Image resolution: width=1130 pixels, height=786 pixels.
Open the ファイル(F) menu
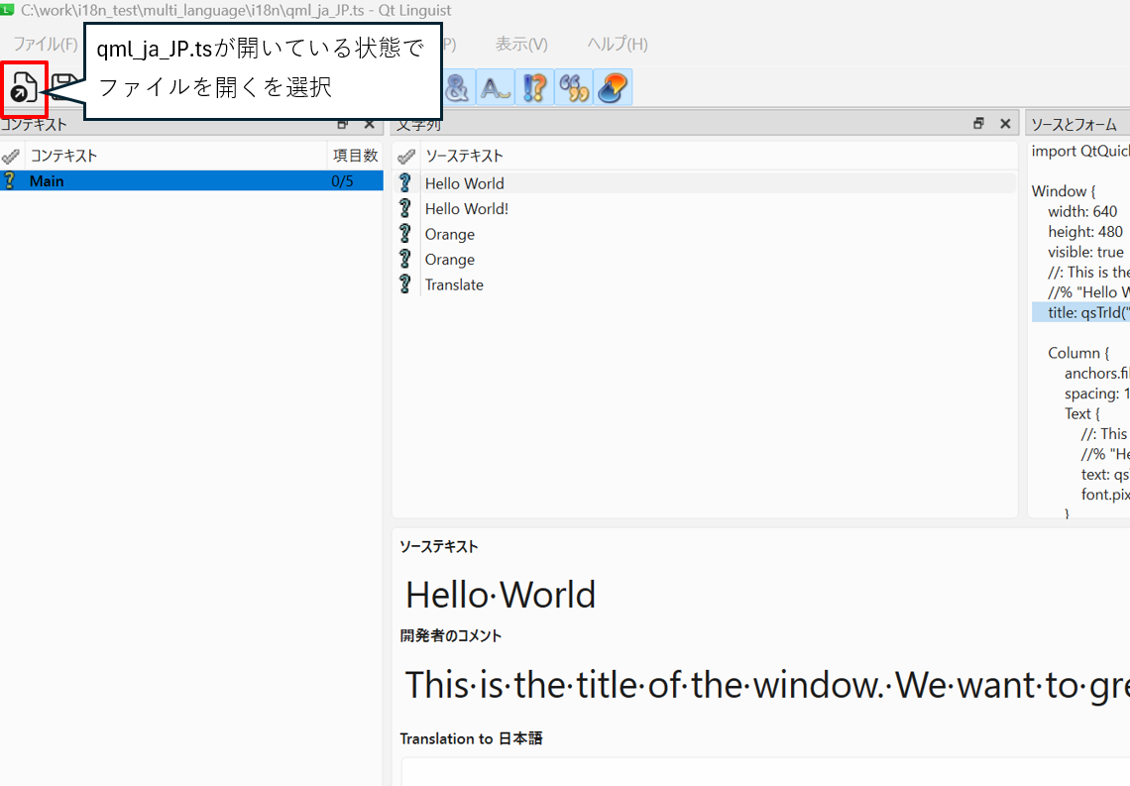[45, 45]
